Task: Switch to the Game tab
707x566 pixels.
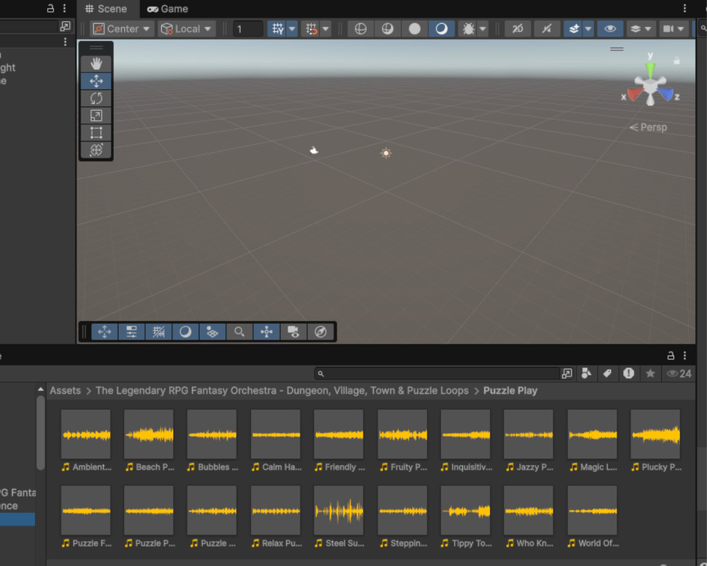Action: point(167,9)
